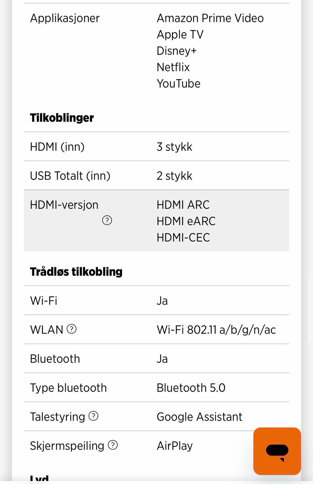Click the HDMI eARC value
This screenshot has width=313, height=484.
tap(186, 221)
